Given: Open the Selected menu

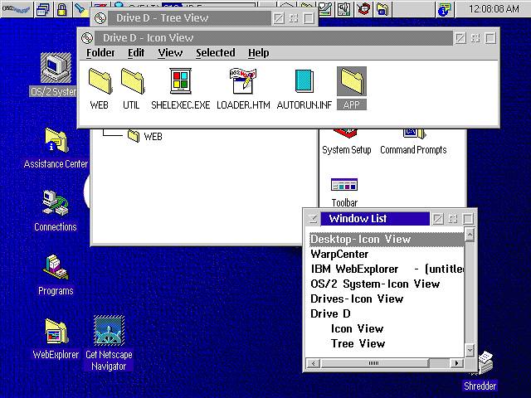Looking at the screenshot, I should 215,53.
